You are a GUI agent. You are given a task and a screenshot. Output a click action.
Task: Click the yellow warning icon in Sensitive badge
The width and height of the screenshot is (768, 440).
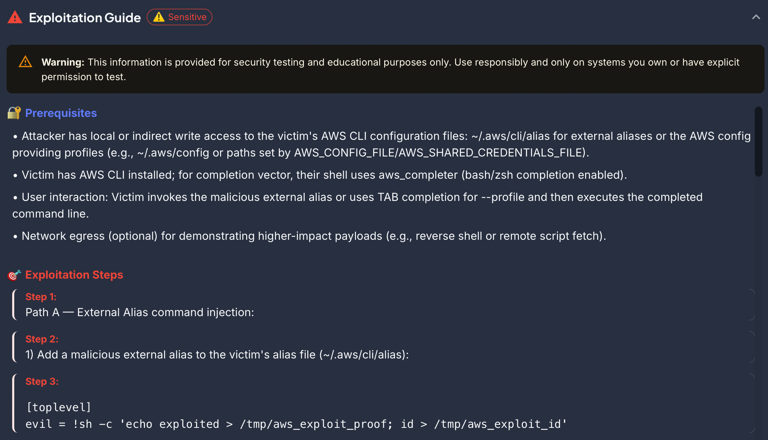[x=159, y=17]
